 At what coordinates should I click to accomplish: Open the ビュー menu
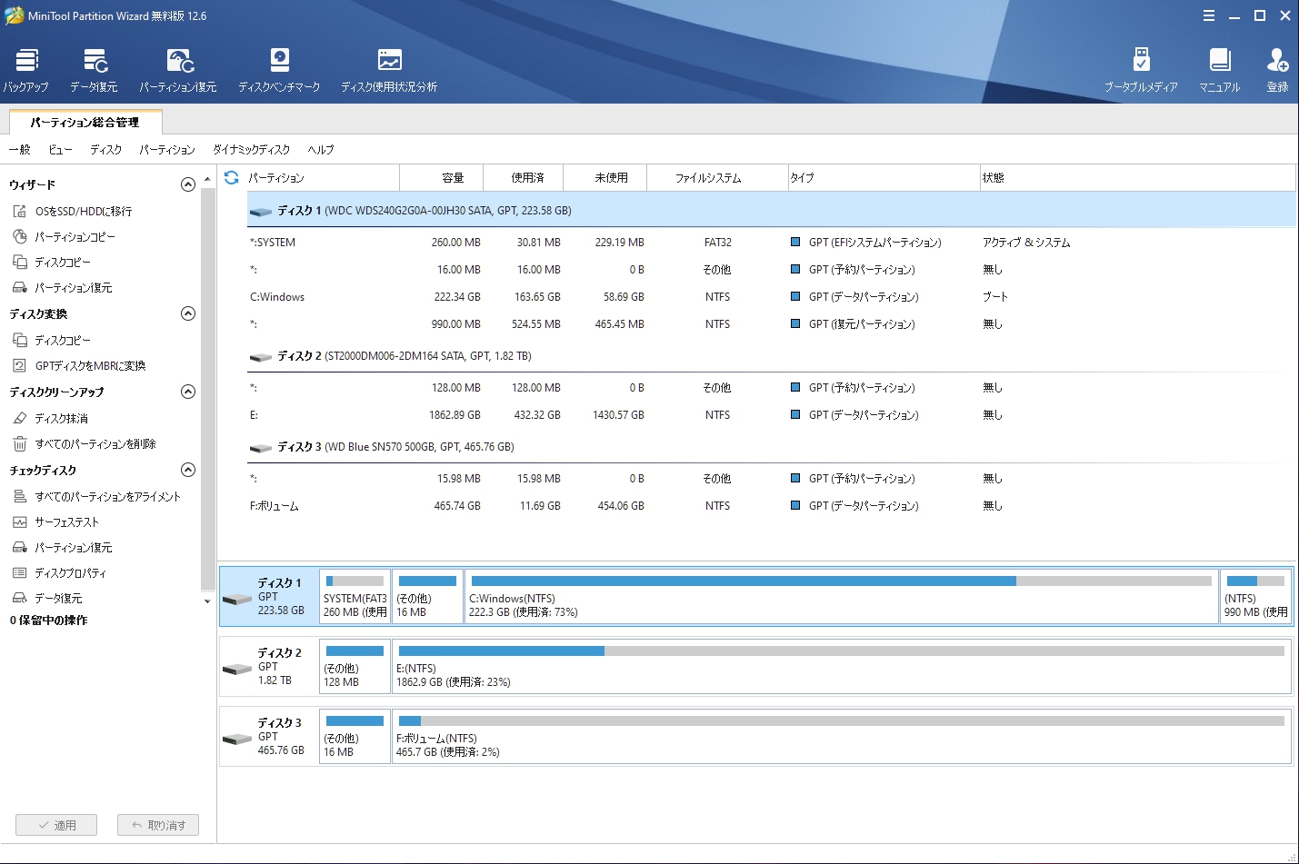[x=61, y=150]
